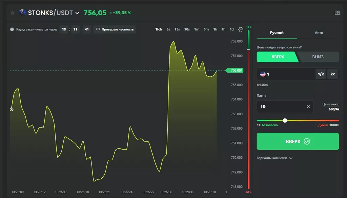The image size is (347, 198).
Task: Select the 1m chart timeframe
Action: (197, 29)
